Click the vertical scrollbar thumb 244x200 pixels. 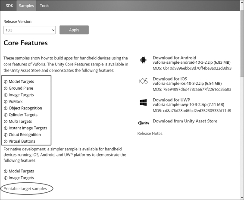point(242,44)
